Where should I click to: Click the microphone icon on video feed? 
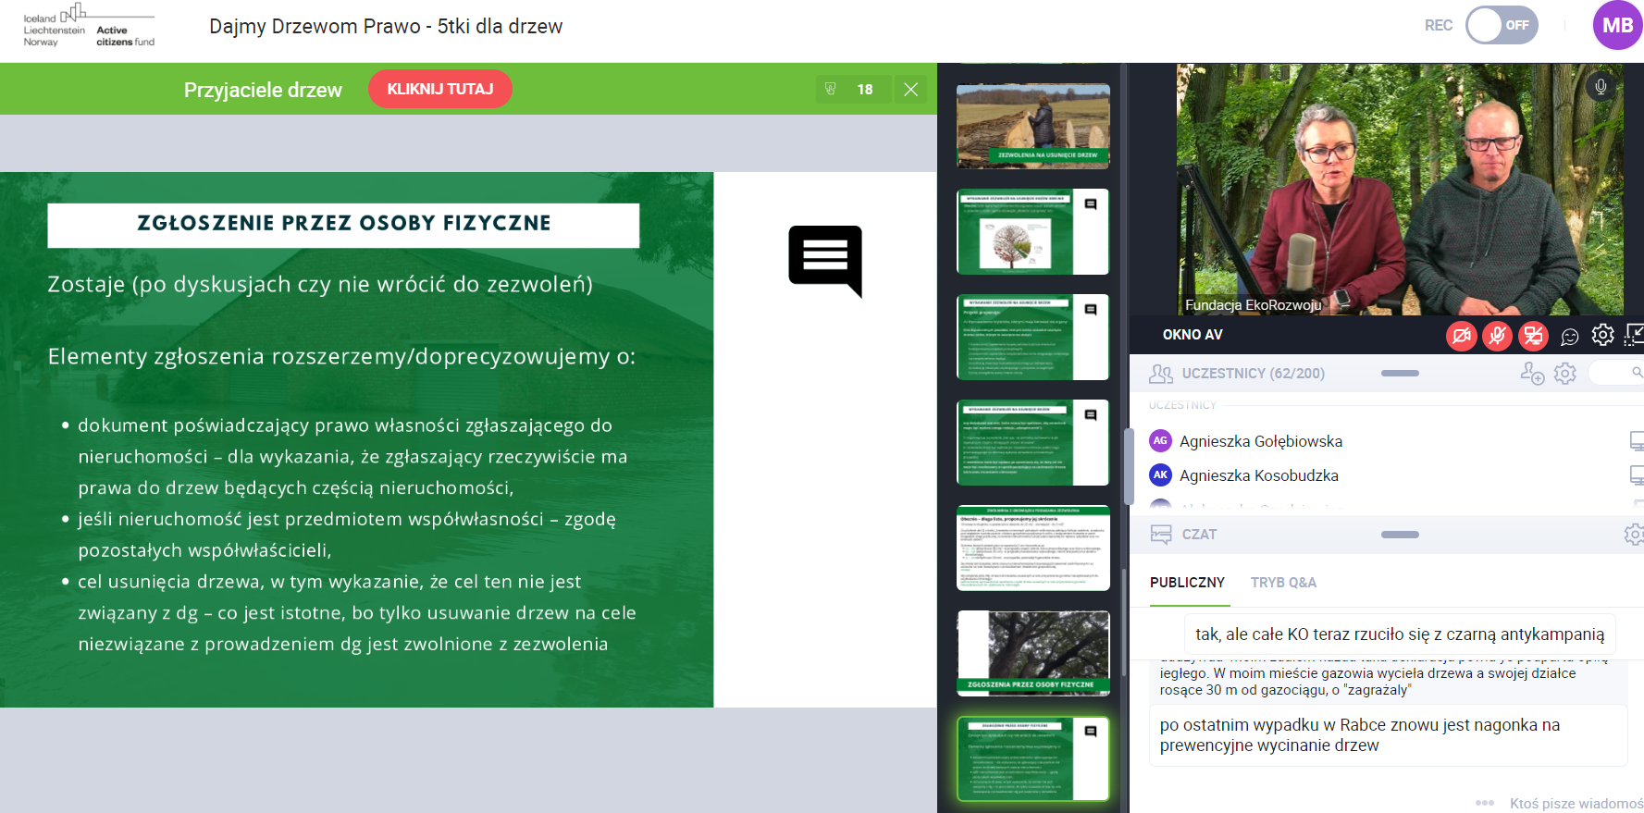(1601, 87)
